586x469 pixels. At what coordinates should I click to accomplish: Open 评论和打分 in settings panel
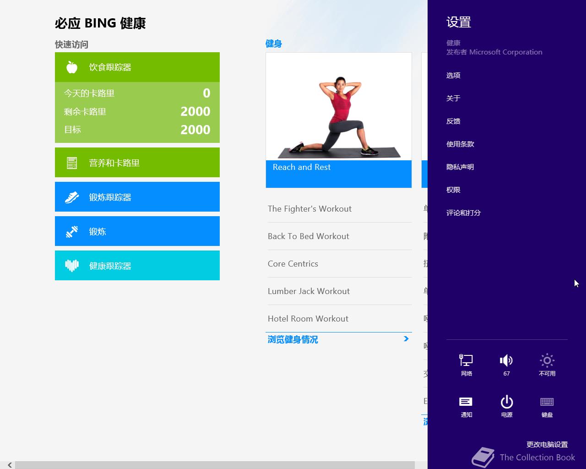[x=463, y=213]
